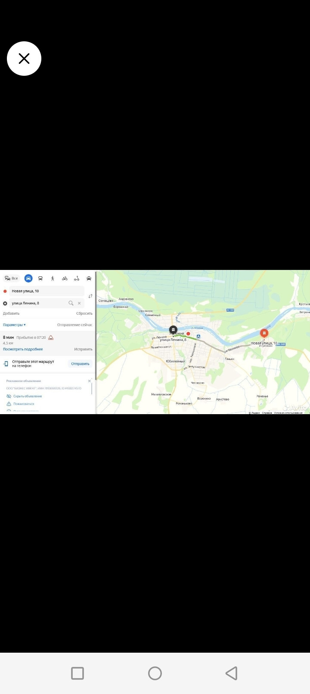
Task: Show all transport modes with Все
Action: pos(12,279)
